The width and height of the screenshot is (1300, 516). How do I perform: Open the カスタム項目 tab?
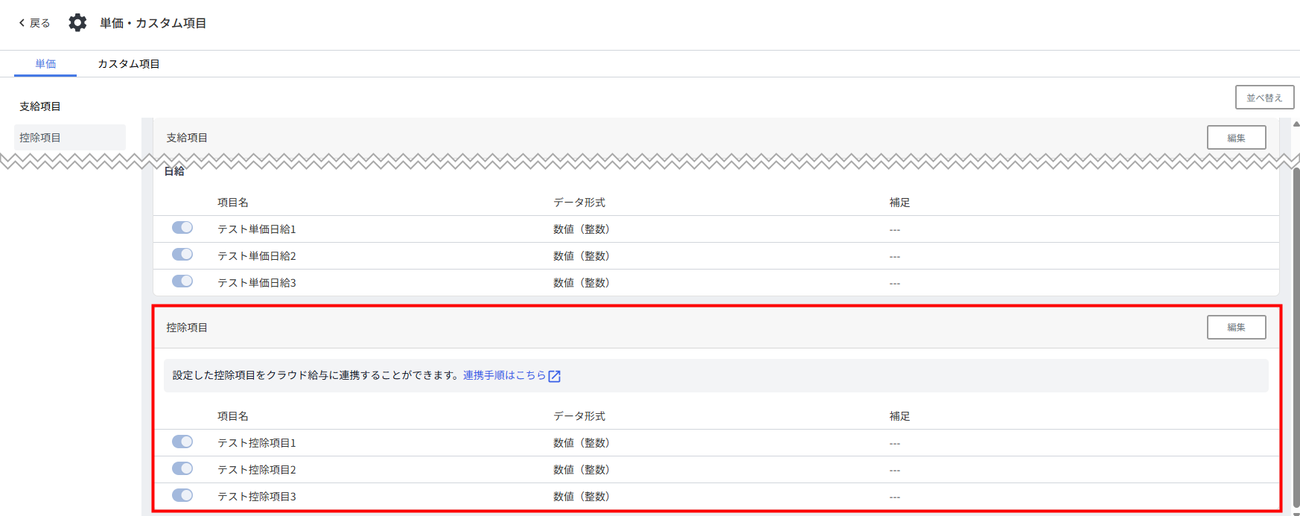tap(129, 64)
